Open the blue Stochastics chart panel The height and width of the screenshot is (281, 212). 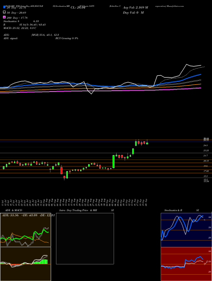point(186,230)
